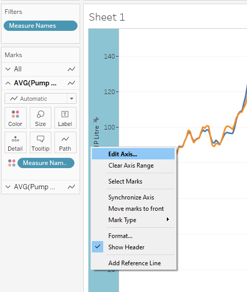The height and width of the screenshot is (292, 247).
Task: Click the color dots beside Measure Names pill
Action: (x=12, y=163)
